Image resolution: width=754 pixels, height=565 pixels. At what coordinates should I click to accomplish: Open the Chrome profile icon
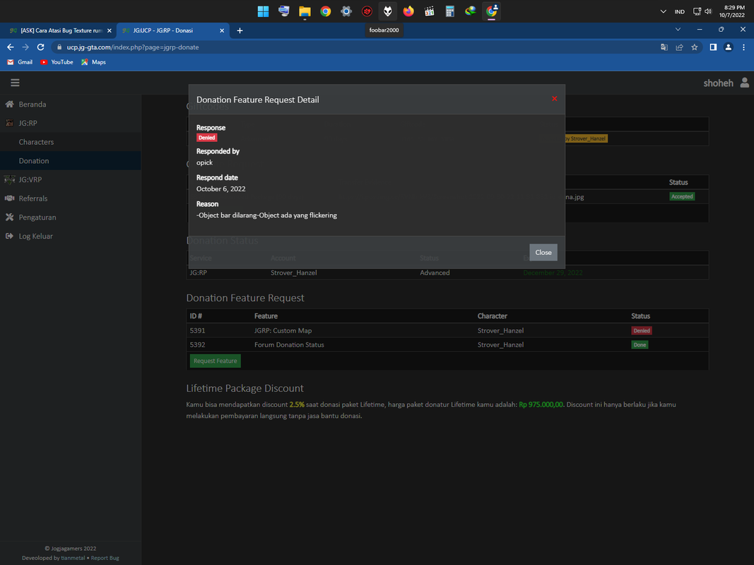pyautogui.click(x=729, y=47)
